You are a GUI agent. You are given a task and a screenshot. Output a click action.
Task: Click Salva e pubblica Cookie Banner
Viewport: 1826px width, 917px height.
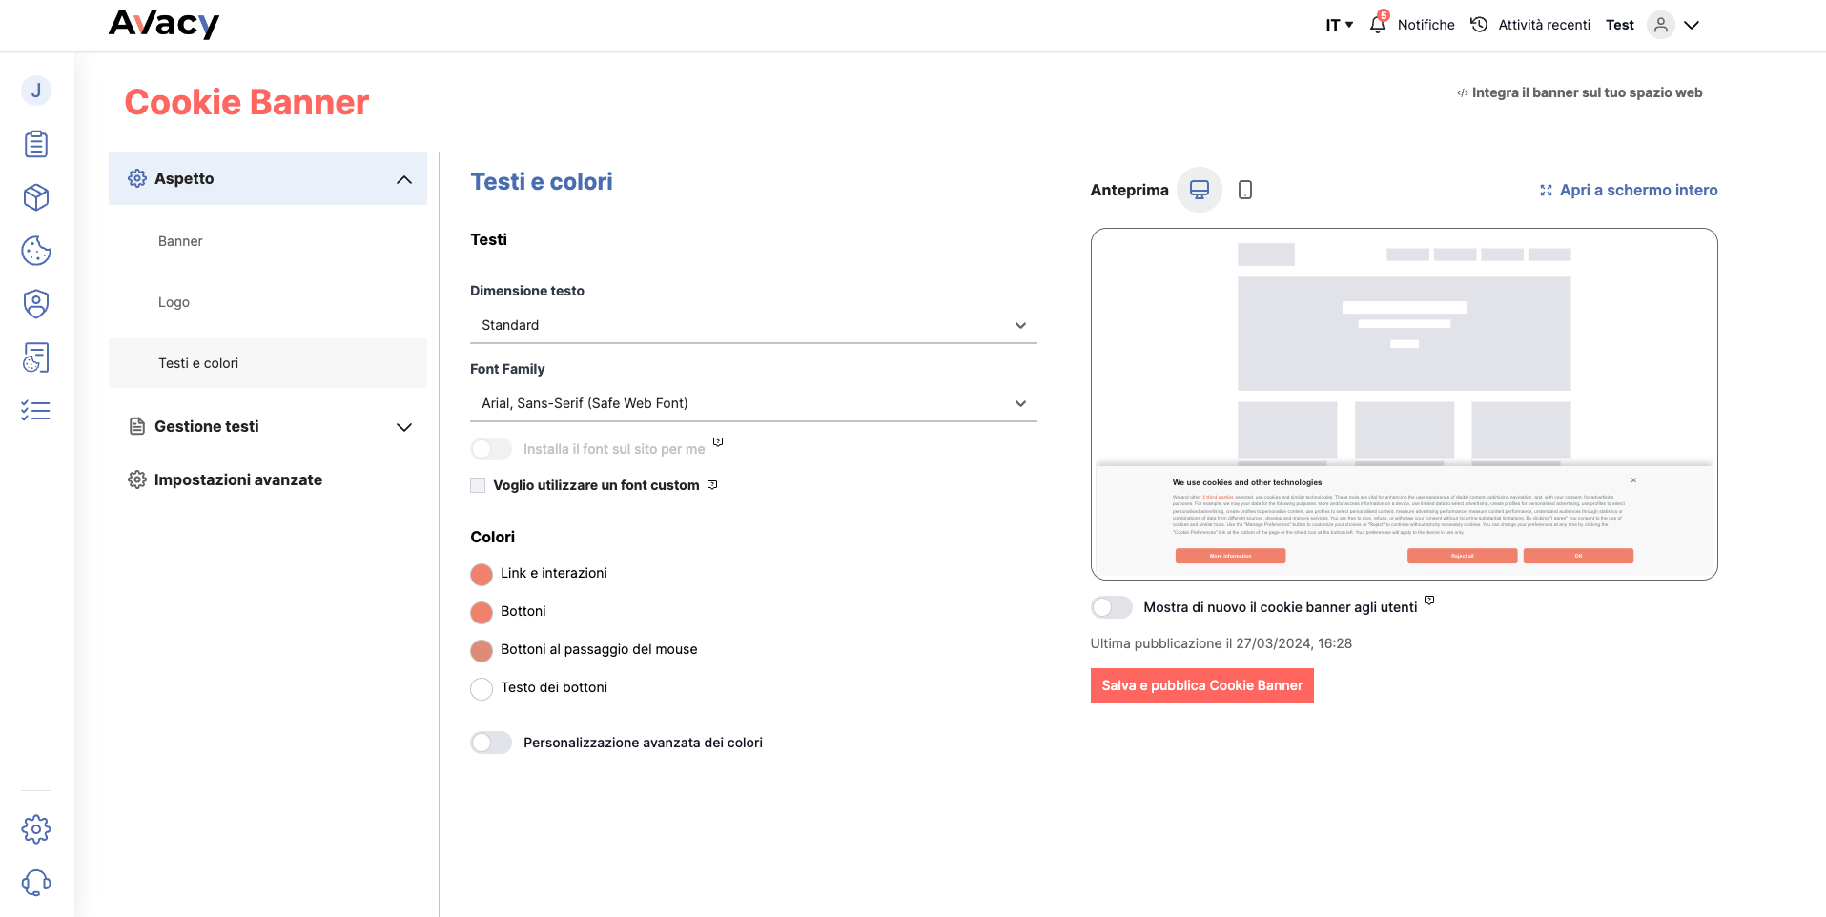point(1202,685)
